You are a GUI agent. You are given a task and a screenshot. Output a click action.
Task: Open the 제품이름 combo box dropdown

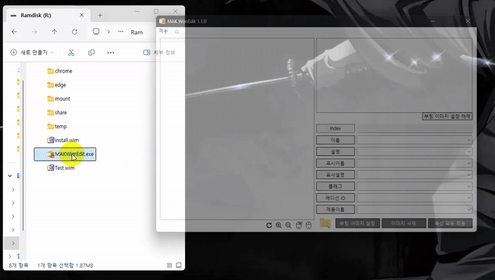[469, 210]
